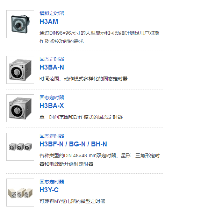The height and width of the screenshot is (210, 201).
Task: Select 模拟定时器 category label above H3AM
Action: point(52,13)
